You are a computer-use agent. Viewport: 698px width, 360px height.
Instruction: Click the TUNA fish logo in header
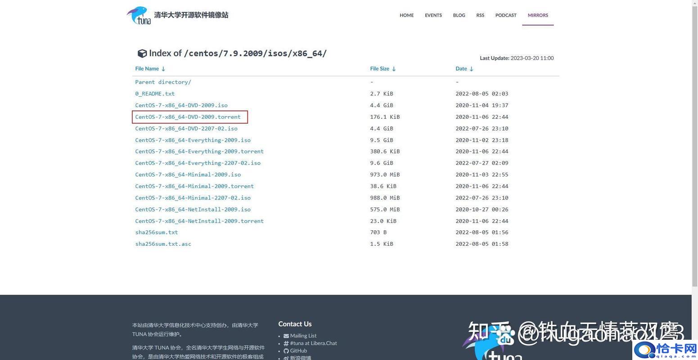point(139,15)
